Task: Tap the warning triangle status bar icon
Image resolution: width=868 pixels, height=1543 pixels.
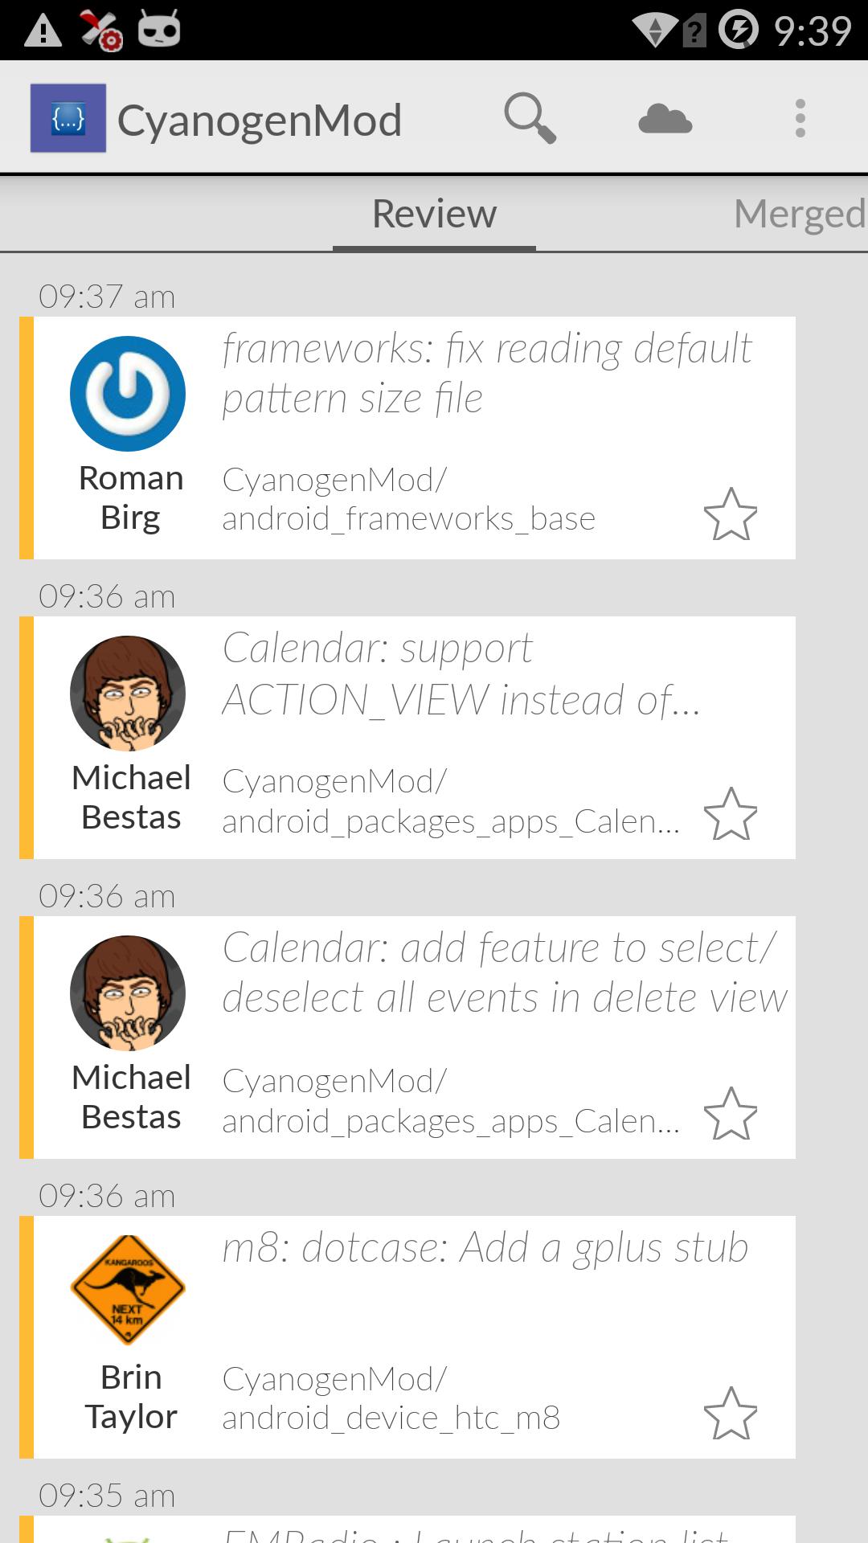Action: (x=43, y=31)
